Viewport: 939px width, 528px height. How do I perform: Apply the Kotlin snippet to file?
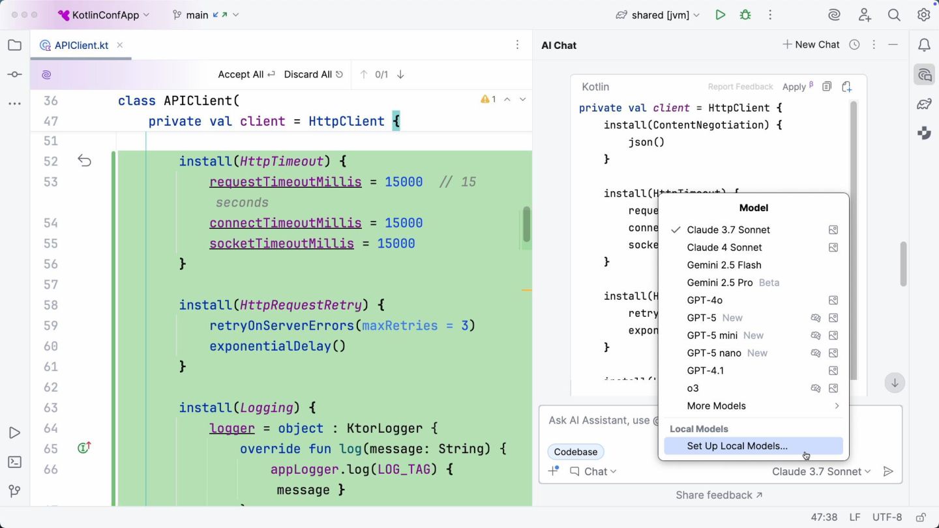(797, 86)
